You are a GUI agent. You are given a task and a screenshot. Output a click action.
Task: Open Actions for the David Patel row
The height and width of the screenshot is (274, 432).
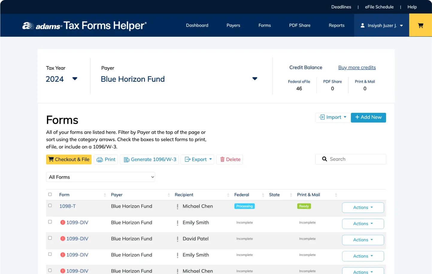363,240
